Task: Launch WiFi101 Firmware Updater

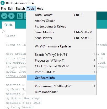Action: [61, 46]
